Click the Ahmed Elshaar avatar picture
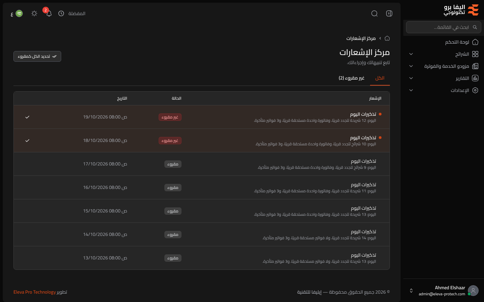The width and height of the screenshot is (484, 302). pos(473,291)
